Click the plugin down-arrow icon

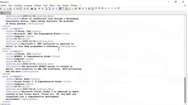112,8
